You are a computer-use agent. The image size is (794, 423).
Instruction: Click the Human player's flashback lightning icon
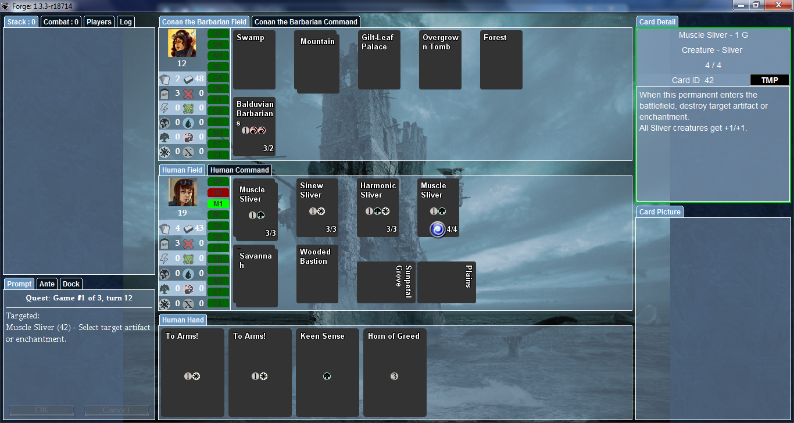click(165, 258)
